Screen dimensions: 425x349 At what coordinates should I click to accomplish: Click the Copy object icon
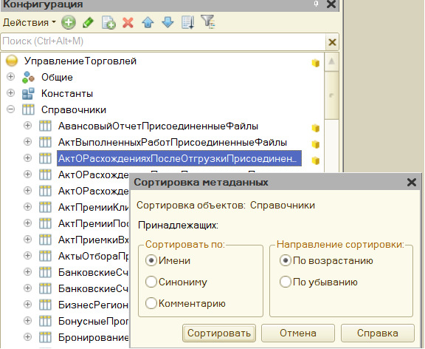108,22
